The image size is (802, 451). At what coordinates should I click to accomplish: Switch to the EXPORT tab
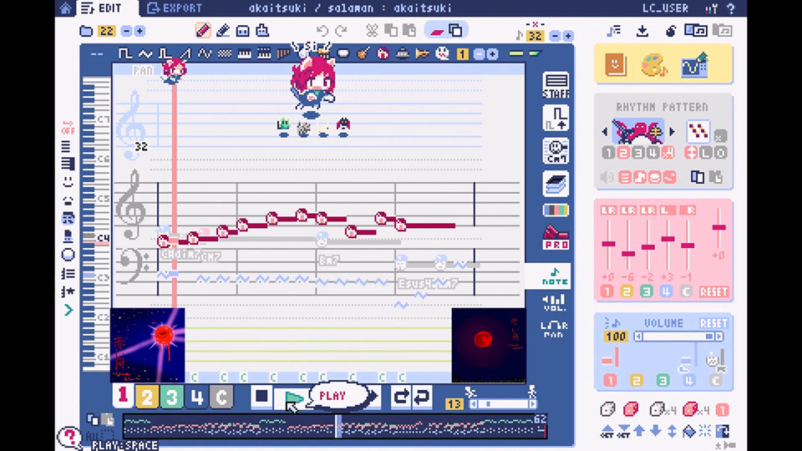pyautogui.click(x=175, y=8)
